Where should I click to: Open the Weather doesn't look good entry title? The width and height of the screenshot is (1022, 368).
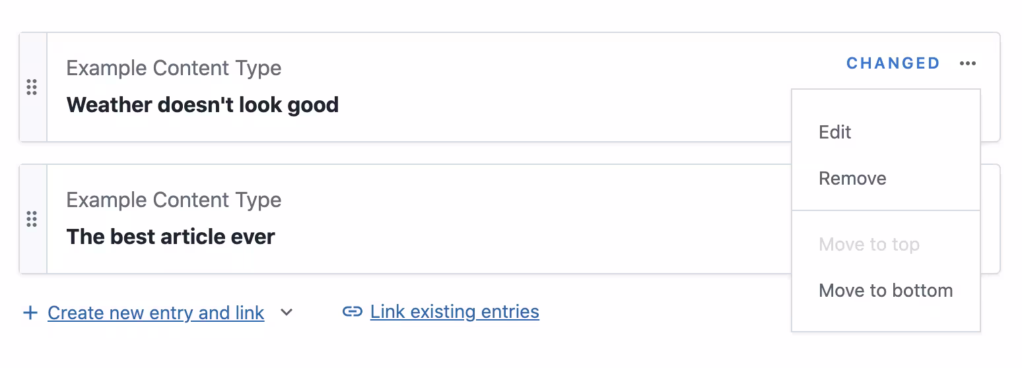click(x=203, y=105)
